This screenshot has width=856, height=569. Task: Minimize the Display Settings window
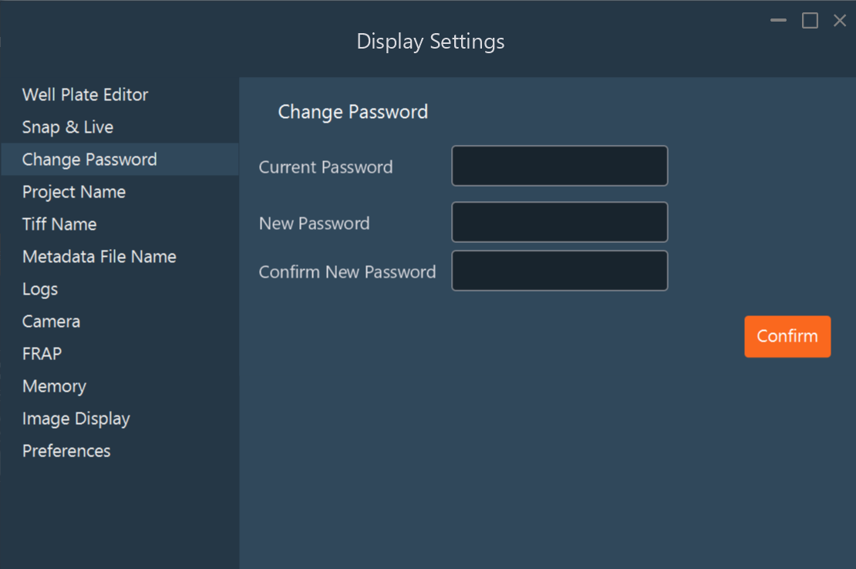click(x=777, y=20)
